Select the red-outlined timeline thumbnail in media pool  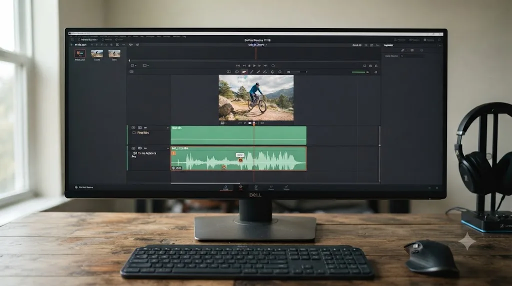(80, 53)
